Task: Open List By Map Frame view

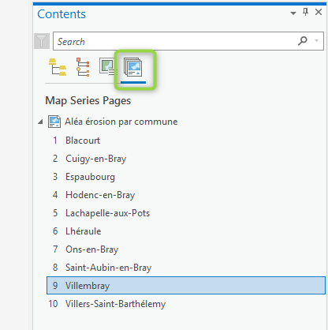Action: 107,66
